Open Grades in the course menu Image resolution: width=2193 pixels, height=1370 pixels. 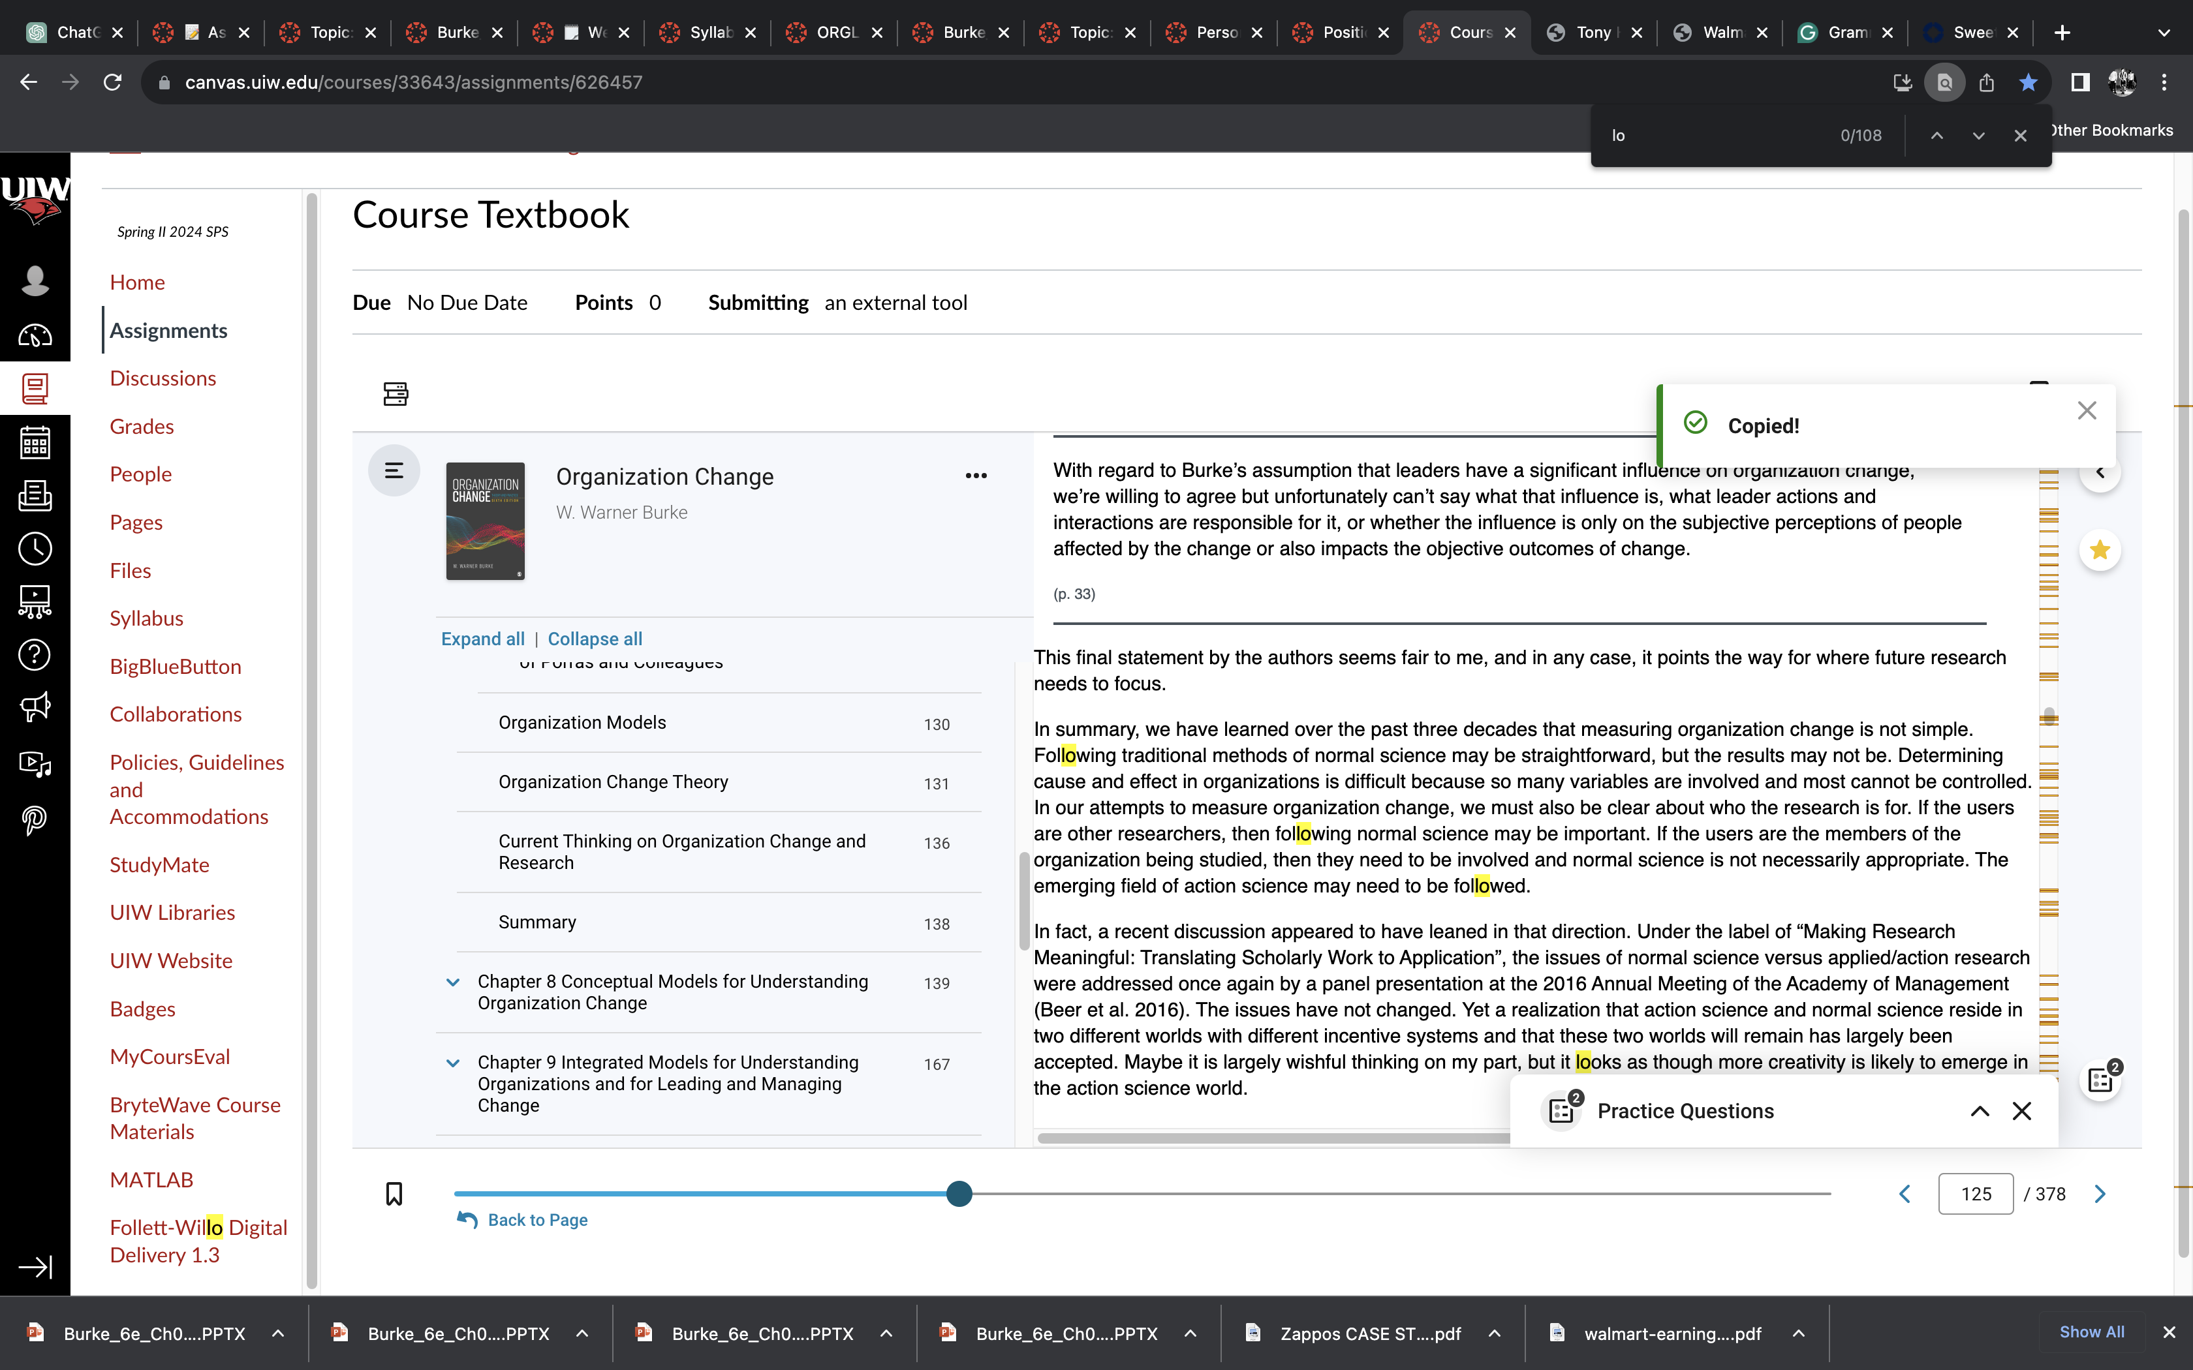(142, 426)
